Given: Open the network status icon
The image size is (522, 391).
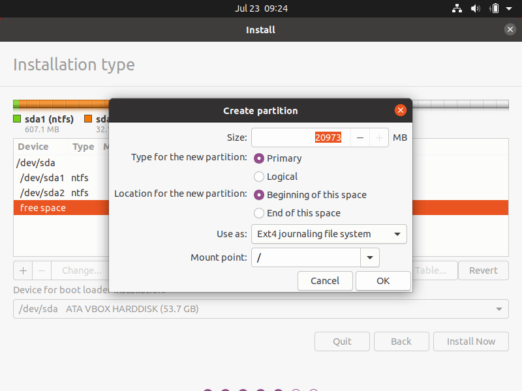Looking at the screenshot, I should tap(457, 8).
